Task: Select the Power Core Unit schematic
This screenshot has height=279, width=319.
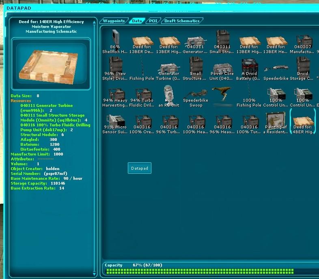Action: coord(222,67)
